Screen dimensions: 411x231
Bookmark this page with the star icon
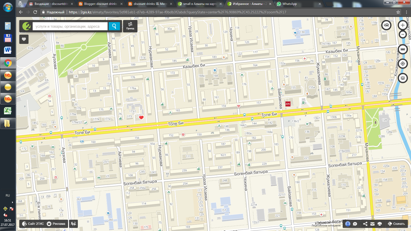pyautogui.click(x=398, y=12)
